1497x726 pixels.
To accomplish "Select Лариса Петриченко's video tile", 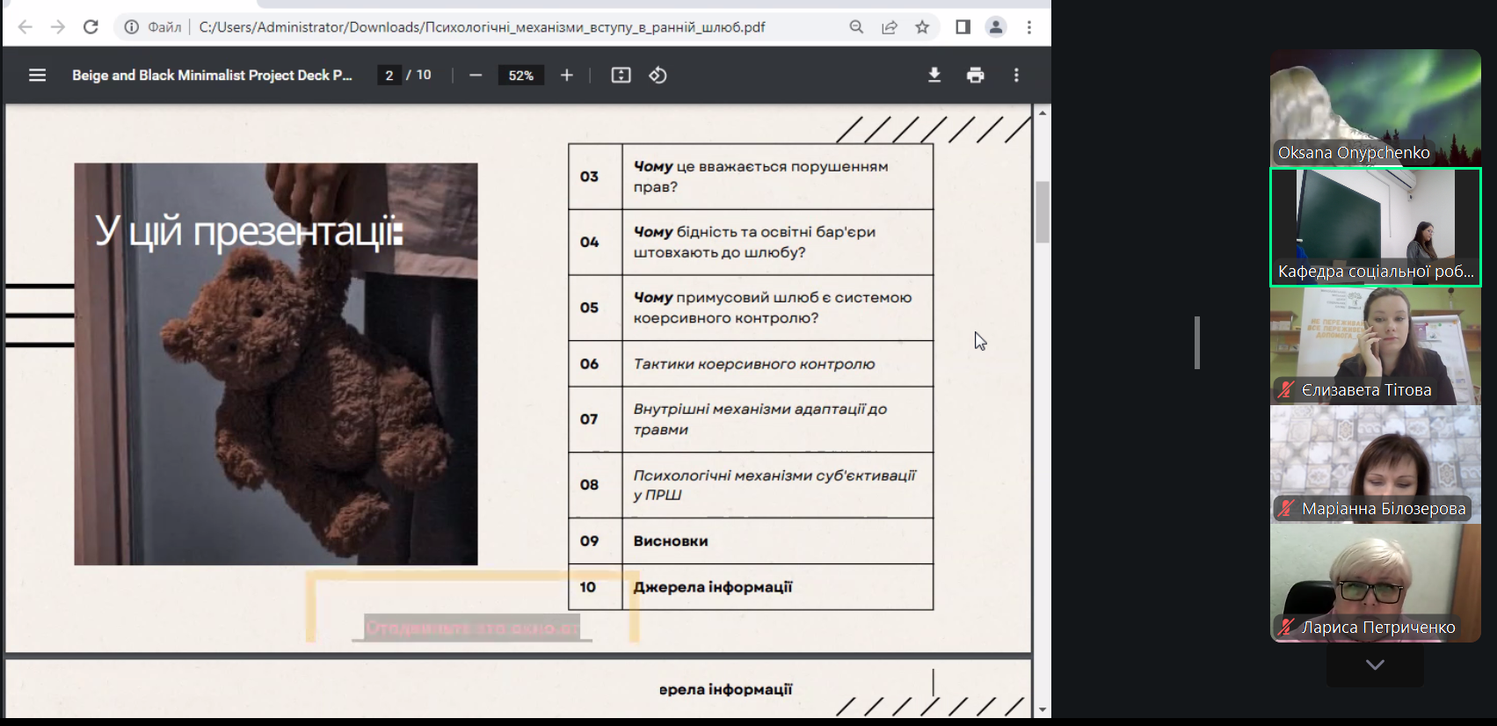I will 1375,582.
